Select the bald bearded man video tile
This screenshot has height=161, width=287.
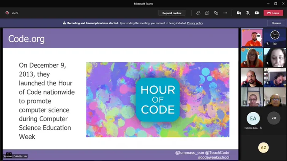[x=252, y=77]
